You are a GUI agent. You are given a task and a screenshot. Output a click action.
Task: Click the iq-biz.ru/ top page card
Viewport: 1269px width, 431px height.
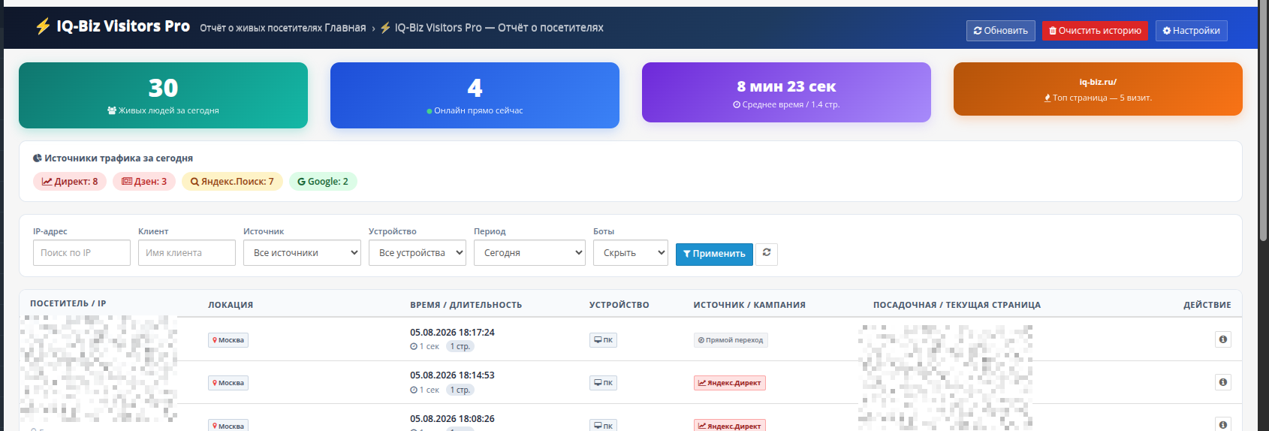1098,89
